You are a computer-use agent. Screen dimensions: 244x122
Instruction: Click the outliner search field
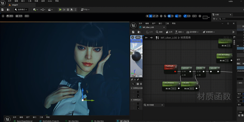click(x=231, y=19)
